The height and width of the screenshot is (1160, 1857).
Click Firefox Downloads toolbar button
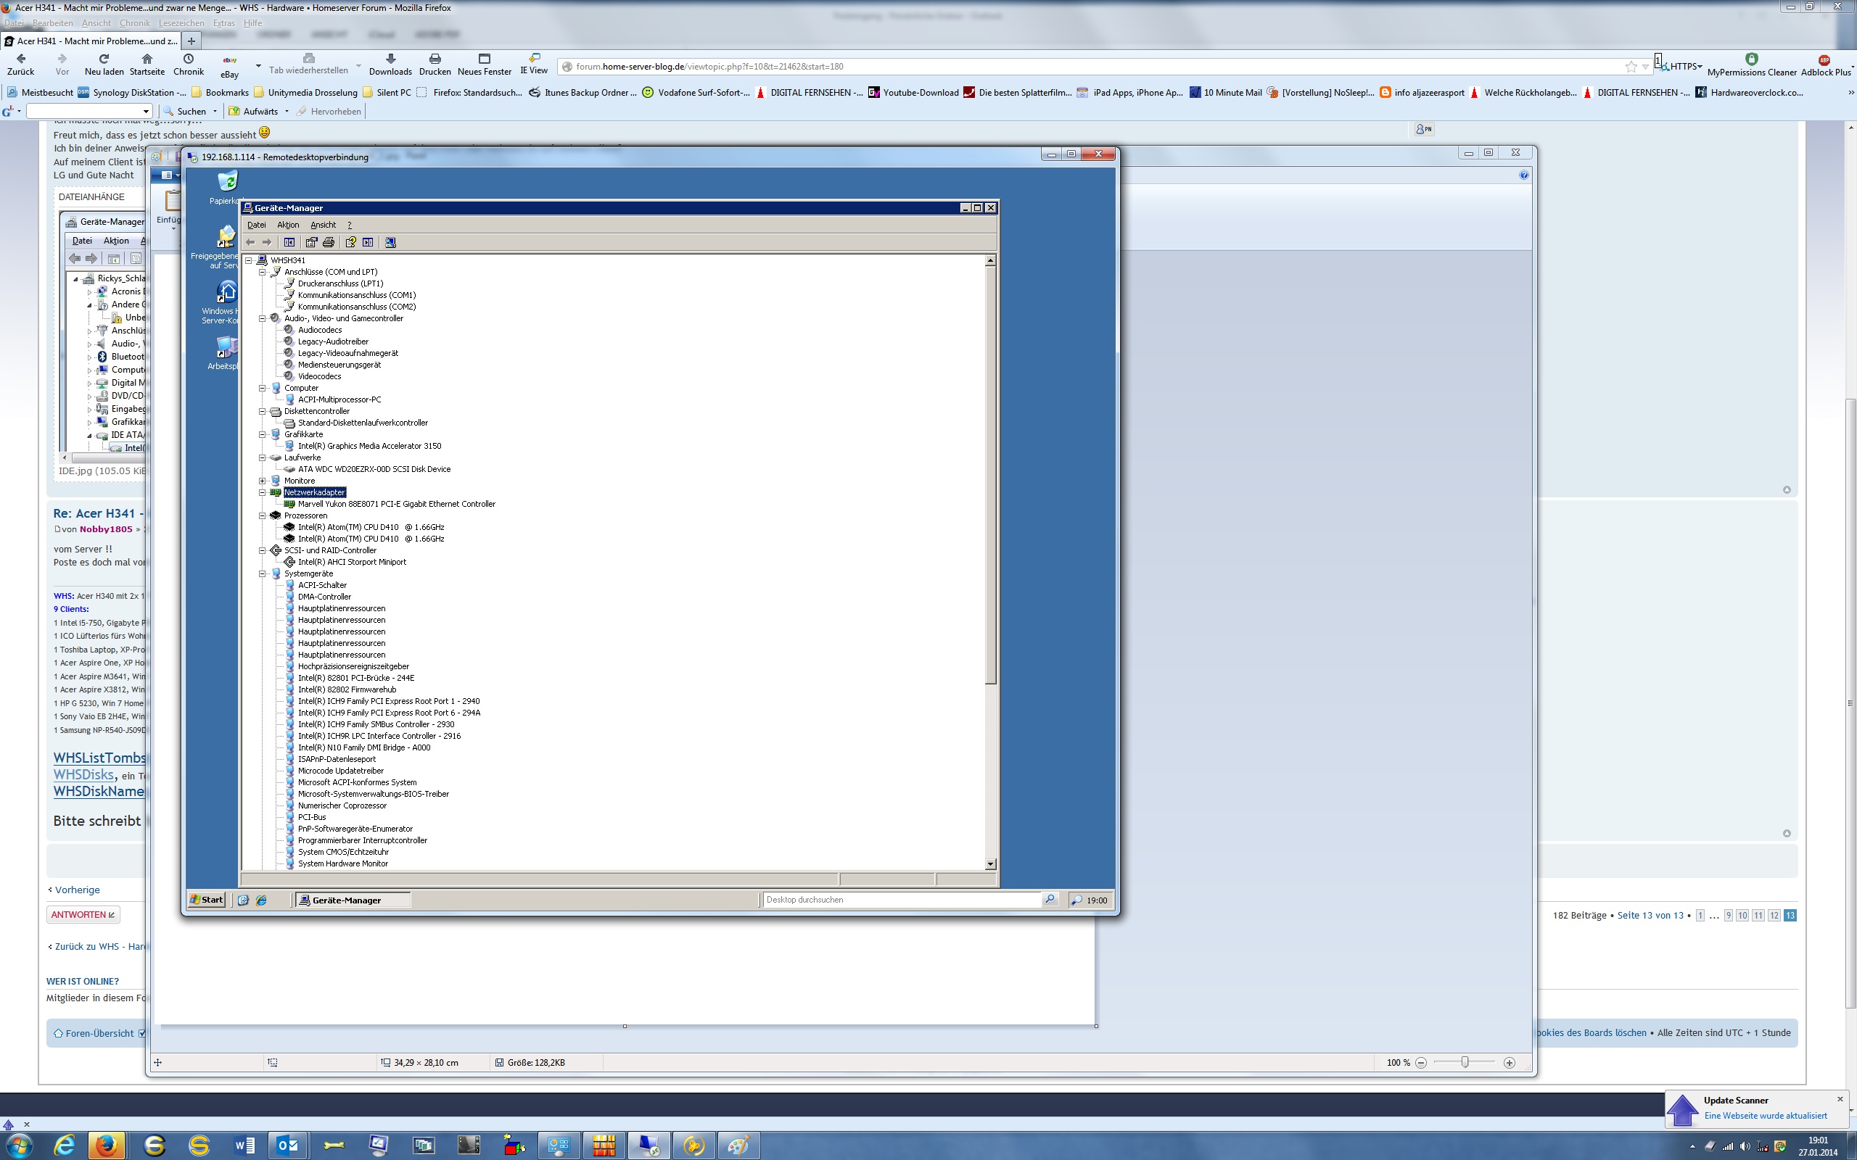click(x=390, y=65)
